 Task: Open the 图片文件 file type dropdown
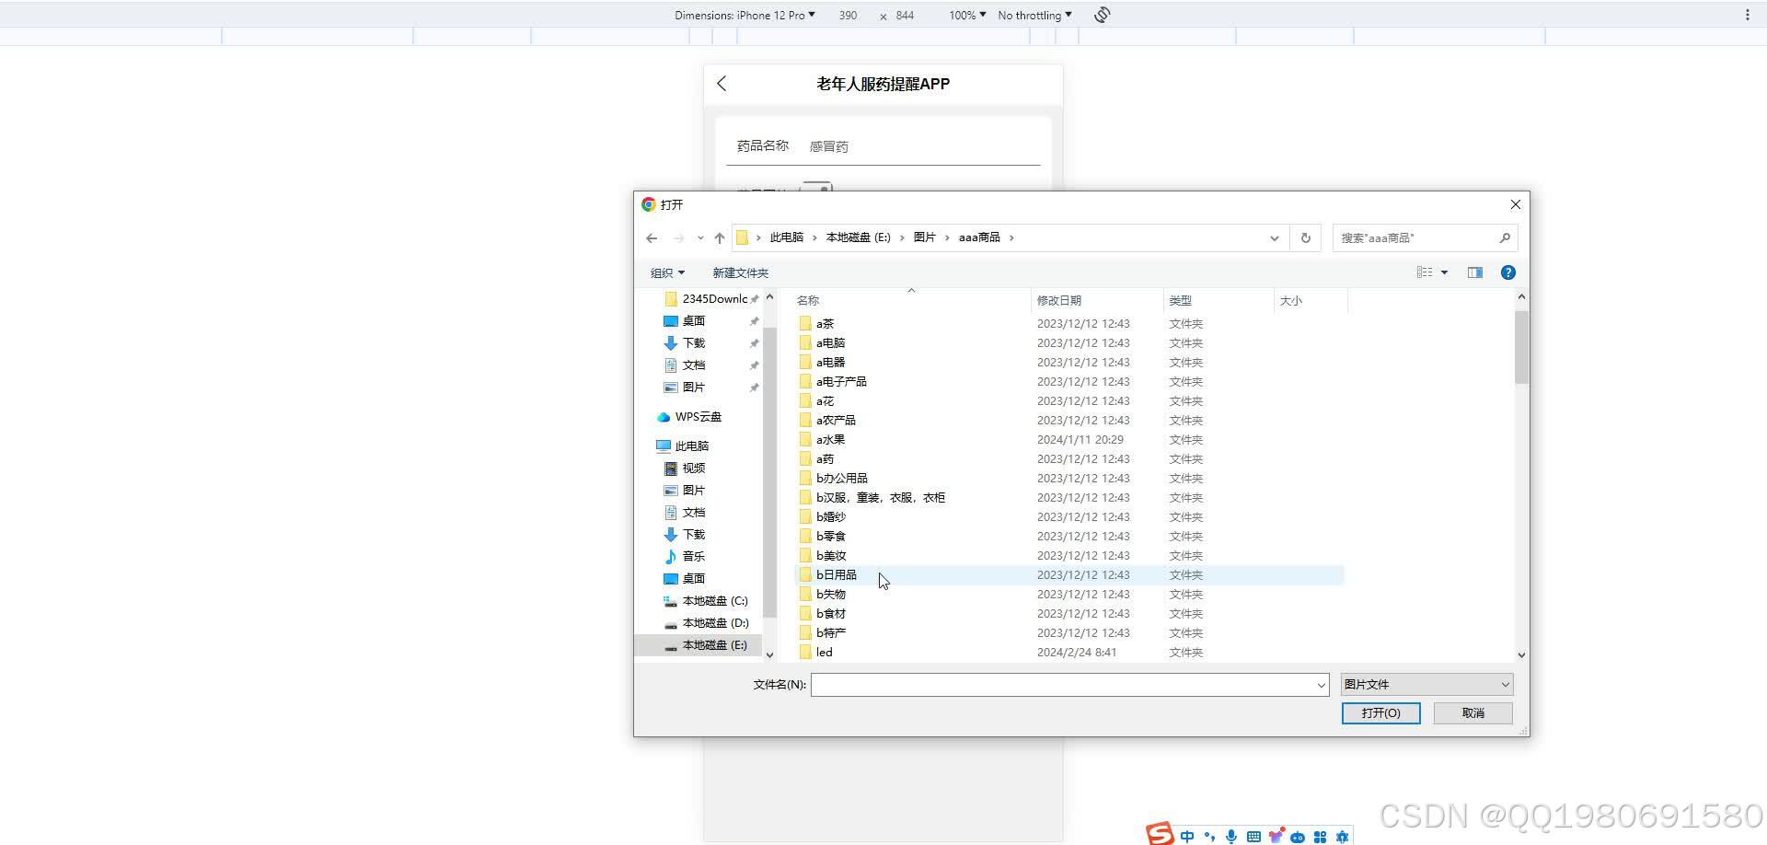point(1426,684)
